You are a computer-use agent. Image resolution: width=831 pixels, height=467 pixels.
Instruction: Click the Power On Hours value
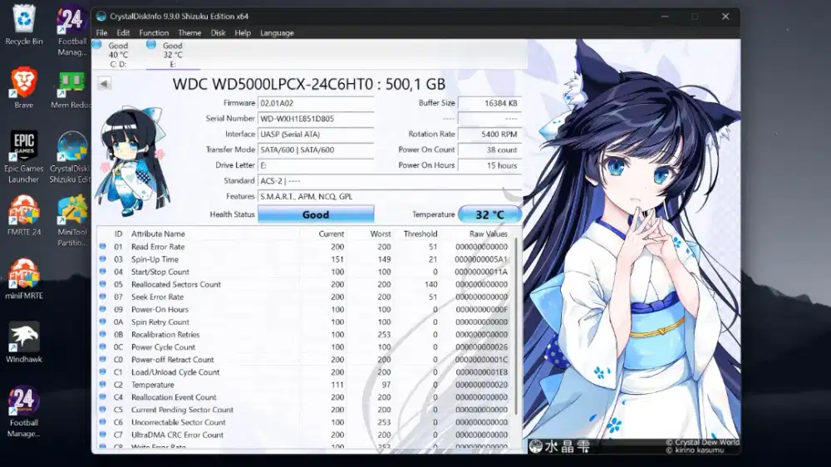pos(489,165)
